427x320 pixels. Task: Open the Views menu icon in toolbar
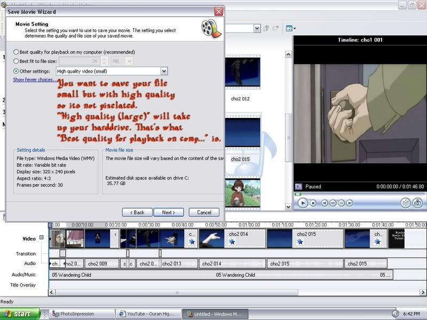tap(290, 28)
